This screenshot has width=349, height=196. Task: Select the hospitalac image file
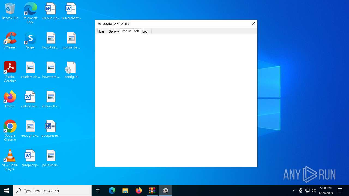pos(51,41)
